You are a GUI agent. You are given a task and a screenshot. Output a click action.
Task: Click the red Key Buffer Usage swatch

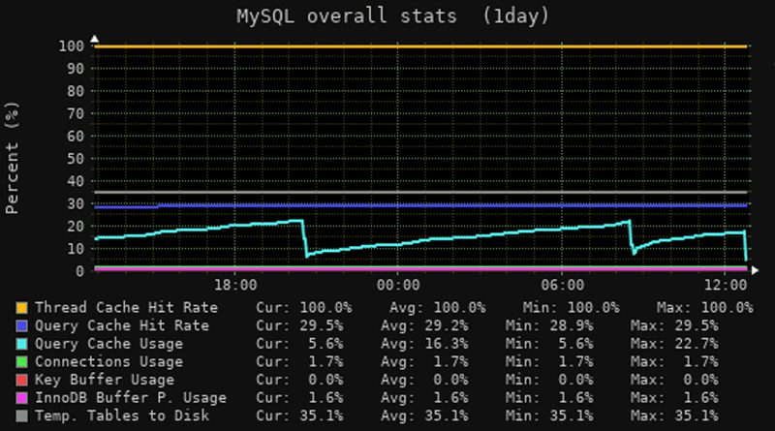click(21, 380)
